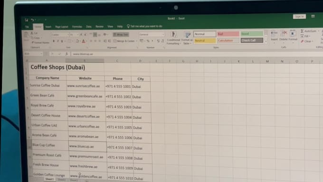Viewport: 323px width, 182px height.
Task: Click Merge & Center
Action: tap(124, 41)
